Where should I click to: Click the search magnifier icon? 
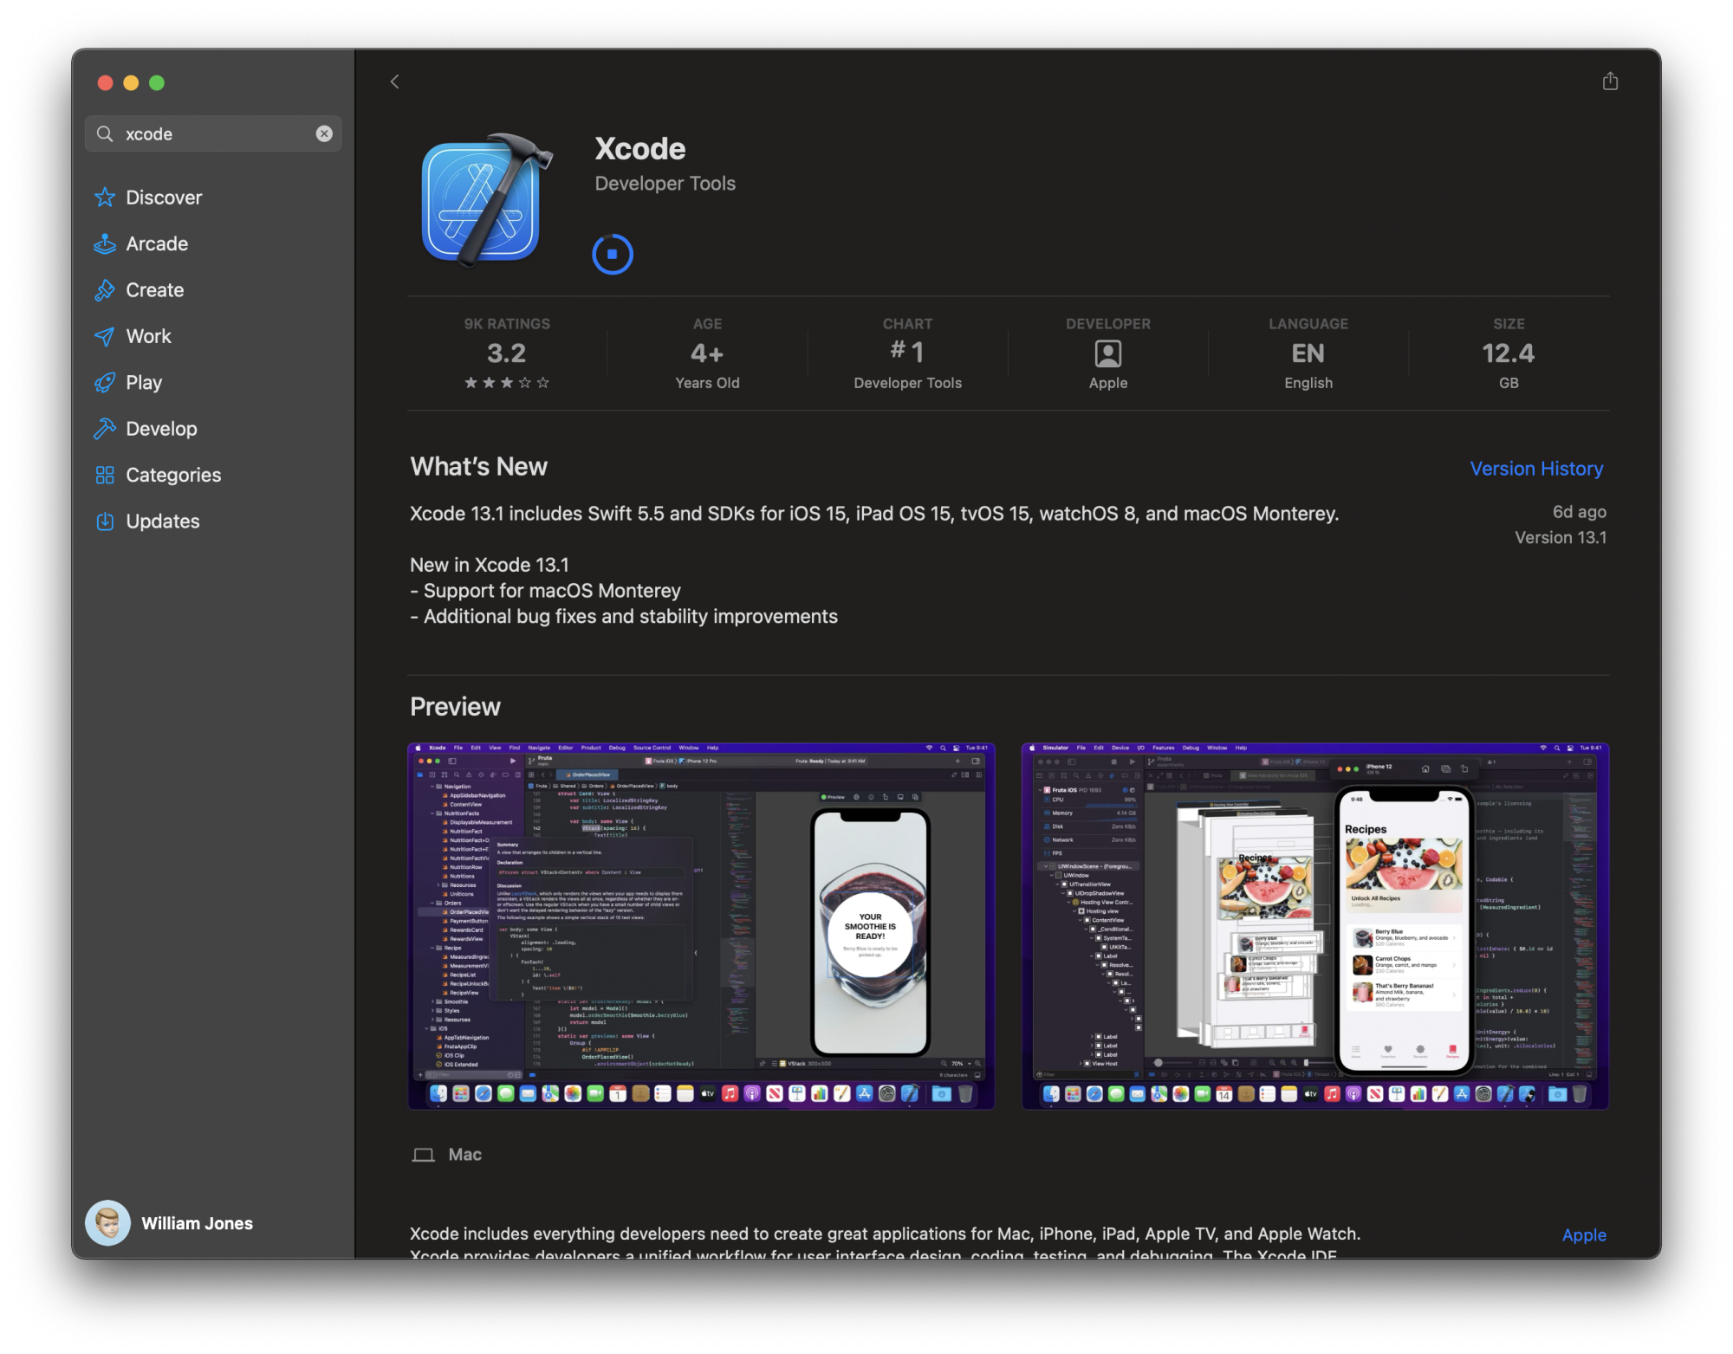point(105,133)
